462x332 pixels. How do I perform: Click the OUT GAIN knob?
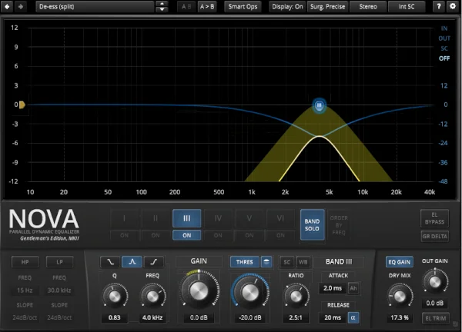pos(435,281)
